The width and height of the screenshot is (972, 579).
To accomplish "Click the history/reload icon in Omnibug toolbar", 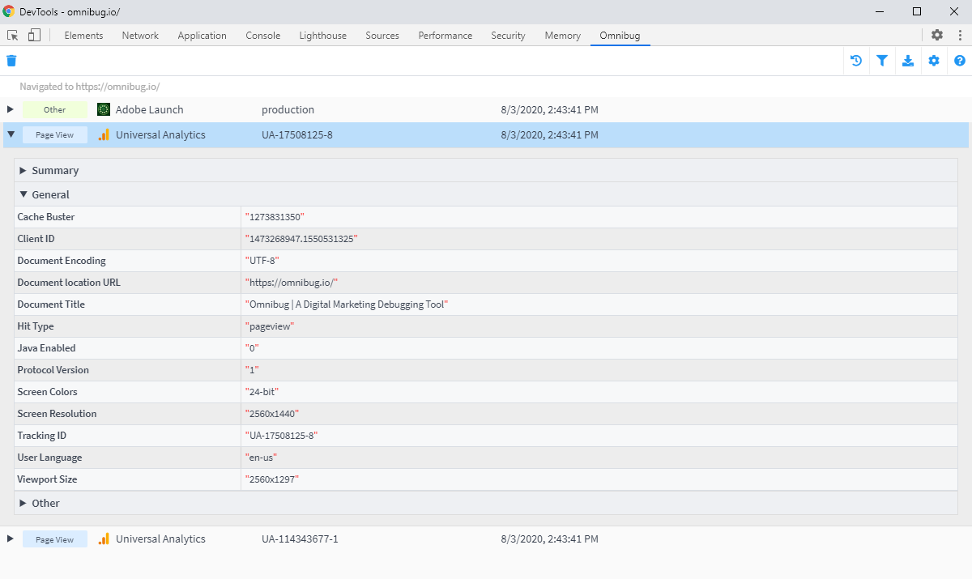I will tap(856, 60).
